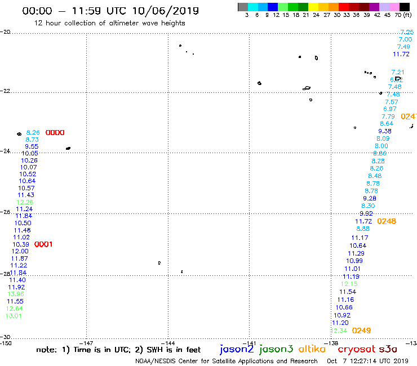This screenshot has width=417, height=366.
Task: Click wave height value '11.17'
Action: [x=360, y=238]
